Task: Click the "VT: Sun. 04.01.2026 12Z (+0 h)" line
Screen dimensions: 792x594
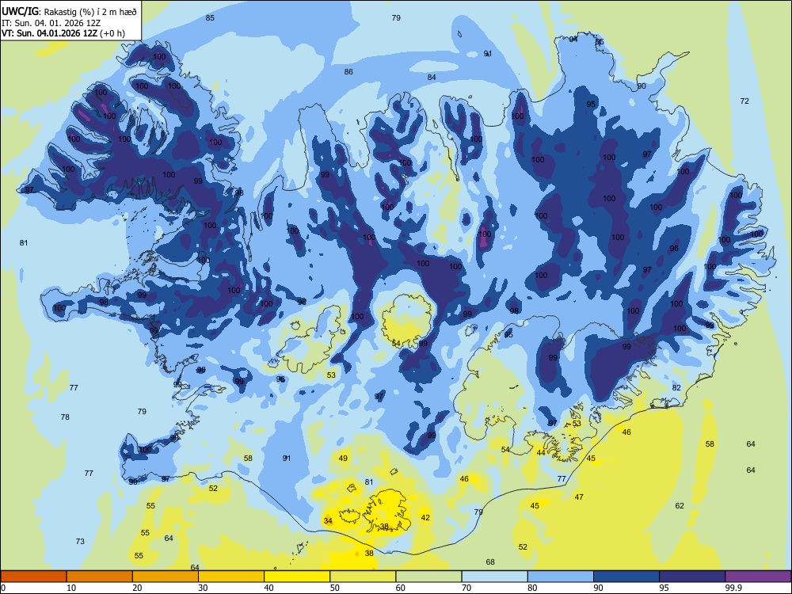Action: [x=63, y=33]
